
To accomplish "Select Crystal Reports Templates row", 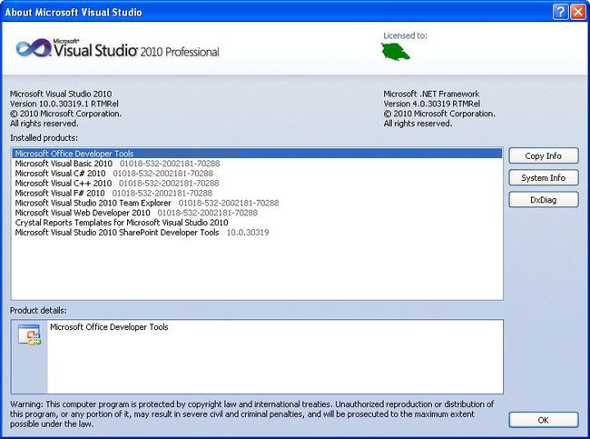I will [257, 223].
